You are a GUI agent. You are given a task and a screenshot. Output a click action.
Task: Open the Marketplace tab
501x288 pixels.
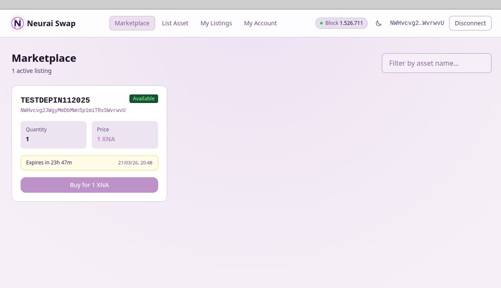[x=132, y=23]
